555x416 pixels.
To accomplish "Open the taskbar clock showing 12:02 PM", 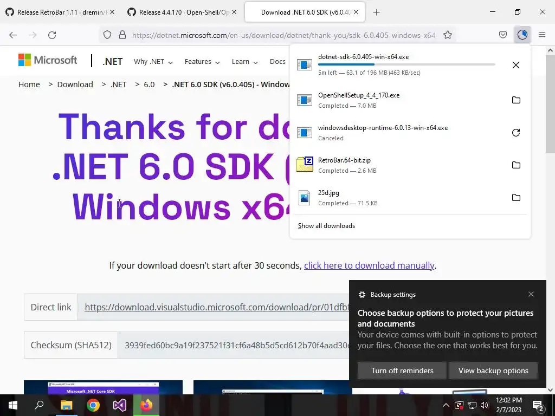I will [x=508, y=405].
